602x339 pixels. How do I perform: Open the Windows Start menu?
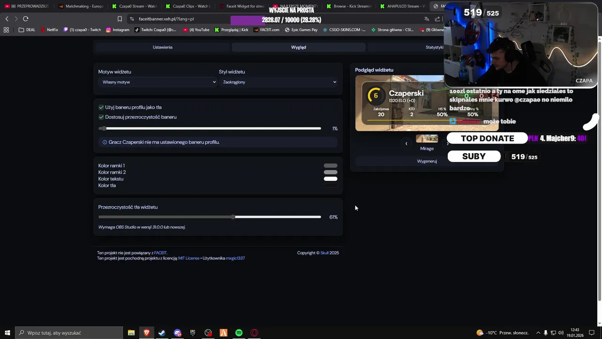(x=7, y=333)
